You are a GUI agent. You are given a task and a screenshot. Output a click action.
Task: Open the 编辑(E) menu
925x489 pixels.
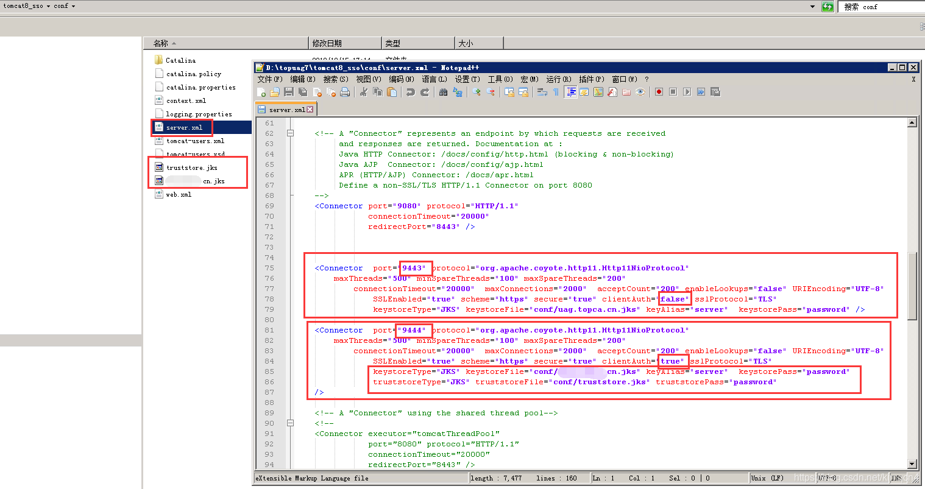(302, 79)
